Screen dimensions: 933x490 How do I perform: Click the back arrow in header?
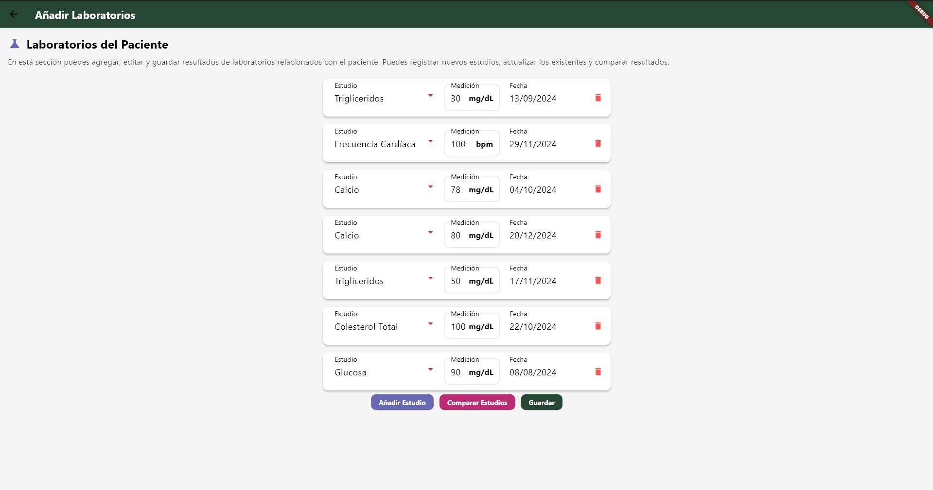(14, 14)
